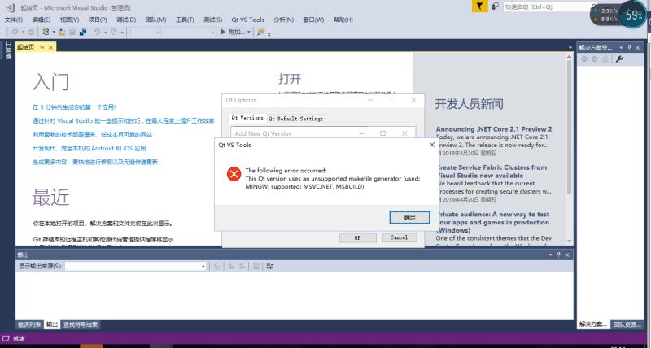
Task: Open the 调试(D) menu
Action: 126,20
